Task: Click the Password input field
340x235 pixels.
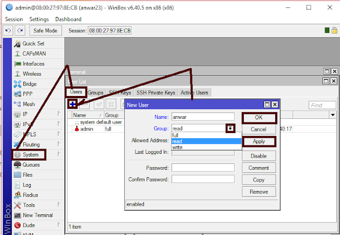Action: pos(203,168)
